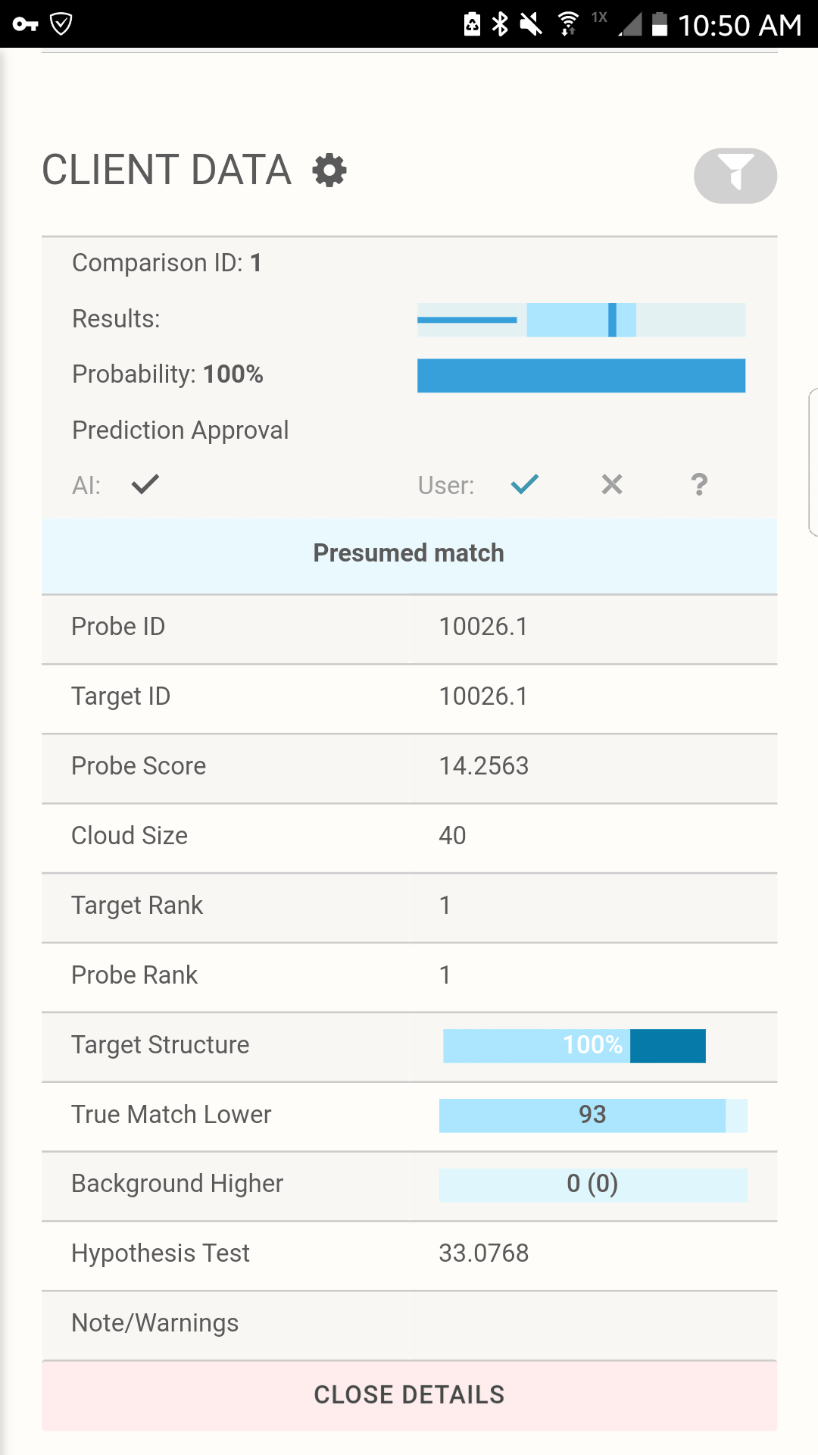The width and height of the screenshot is (818, 1455).
Task: Open the filter funnel button
Action: coord(735,175)
